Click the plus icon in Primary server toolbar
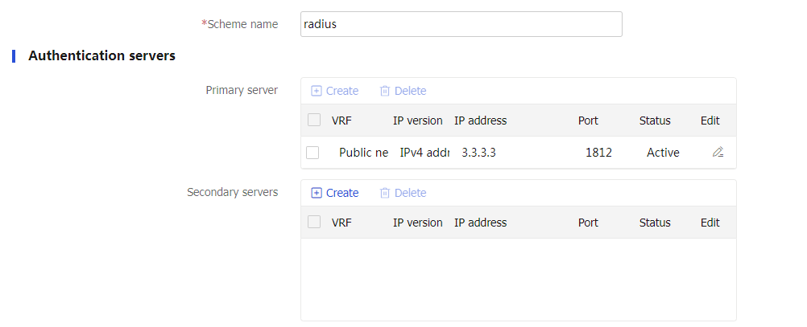This screenshot has height=327, width=807. coord(317,91)
